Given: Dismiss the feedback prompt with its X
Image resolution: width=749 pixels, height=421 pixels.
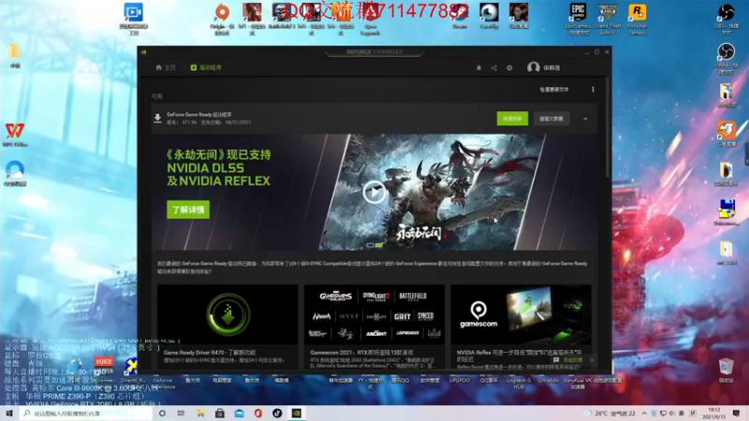Looking at the screenshot, I should tap(592, 360).
